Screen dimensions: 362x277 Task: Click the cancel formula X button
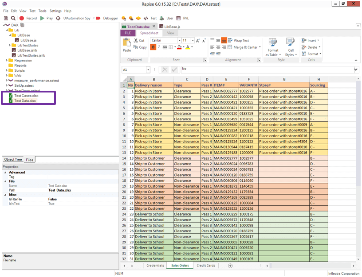click(165, 69)
